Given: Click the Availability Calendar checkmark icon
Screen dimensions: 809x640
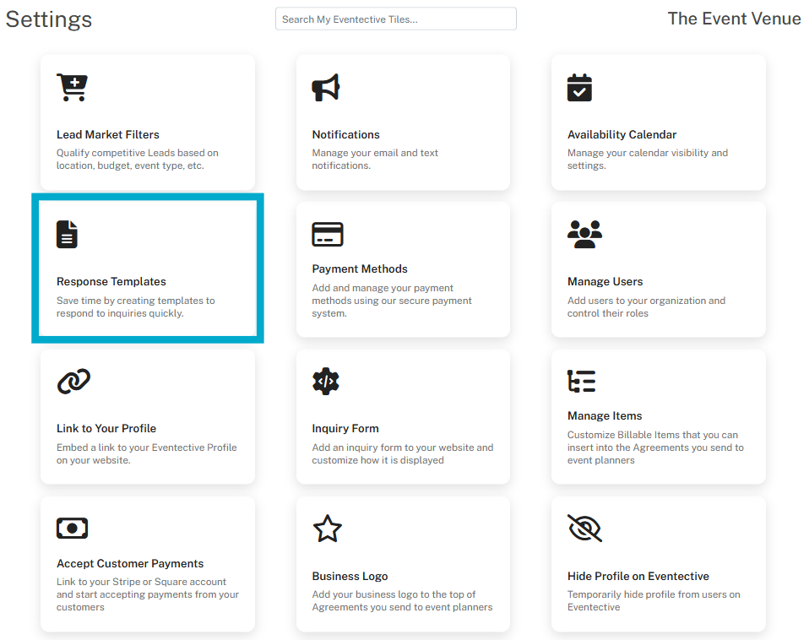Looking at the screenshot, I should click(x=579, y=88).
